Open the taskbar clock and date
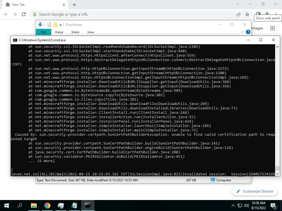282x211 pixels. point(258,206)
